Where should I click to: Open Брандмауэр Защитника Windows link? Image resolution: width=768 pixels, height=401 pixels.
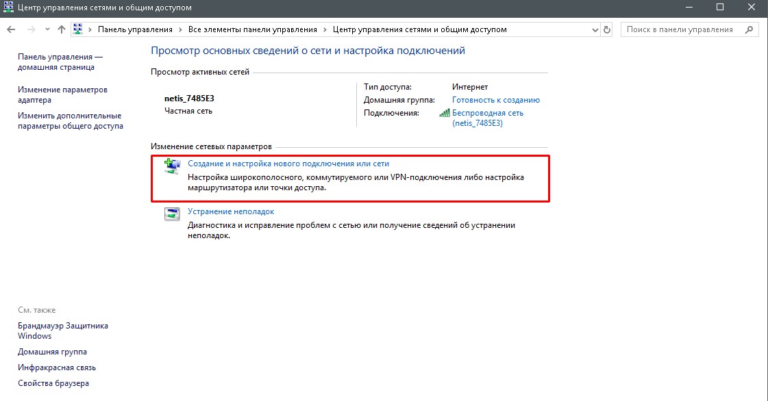[63, 331]
